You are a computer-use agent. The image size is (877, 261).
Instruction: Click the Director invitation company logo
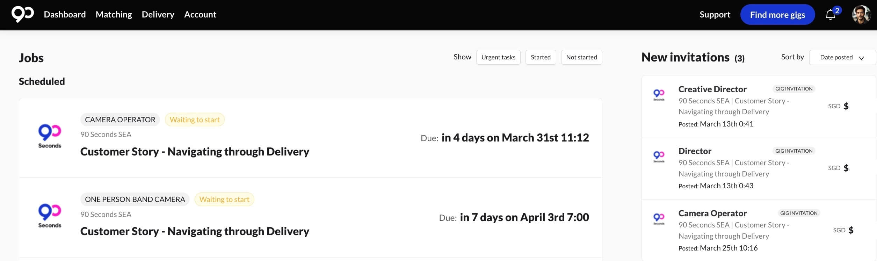[659, 156]
